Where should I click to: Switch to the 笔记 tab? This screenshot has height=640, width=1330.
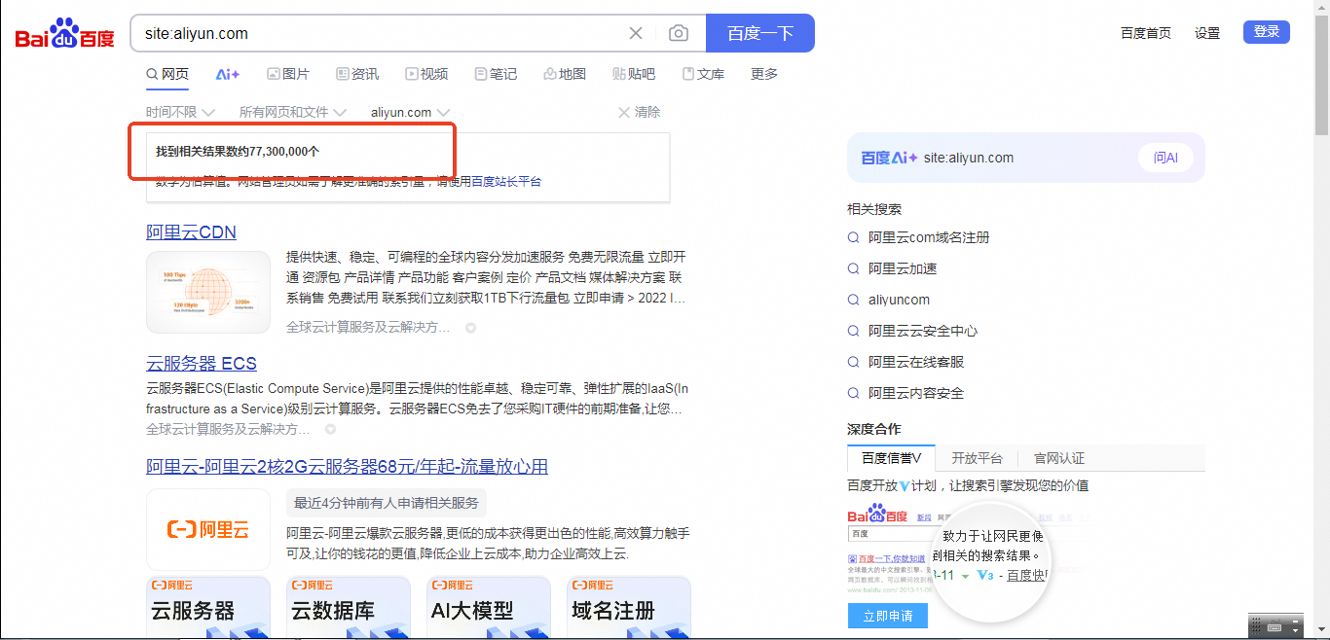(496, 74)
